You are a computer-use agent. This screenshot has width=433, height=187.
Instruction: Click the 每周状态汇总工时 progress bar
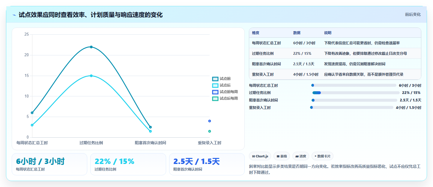click(354, 85)
